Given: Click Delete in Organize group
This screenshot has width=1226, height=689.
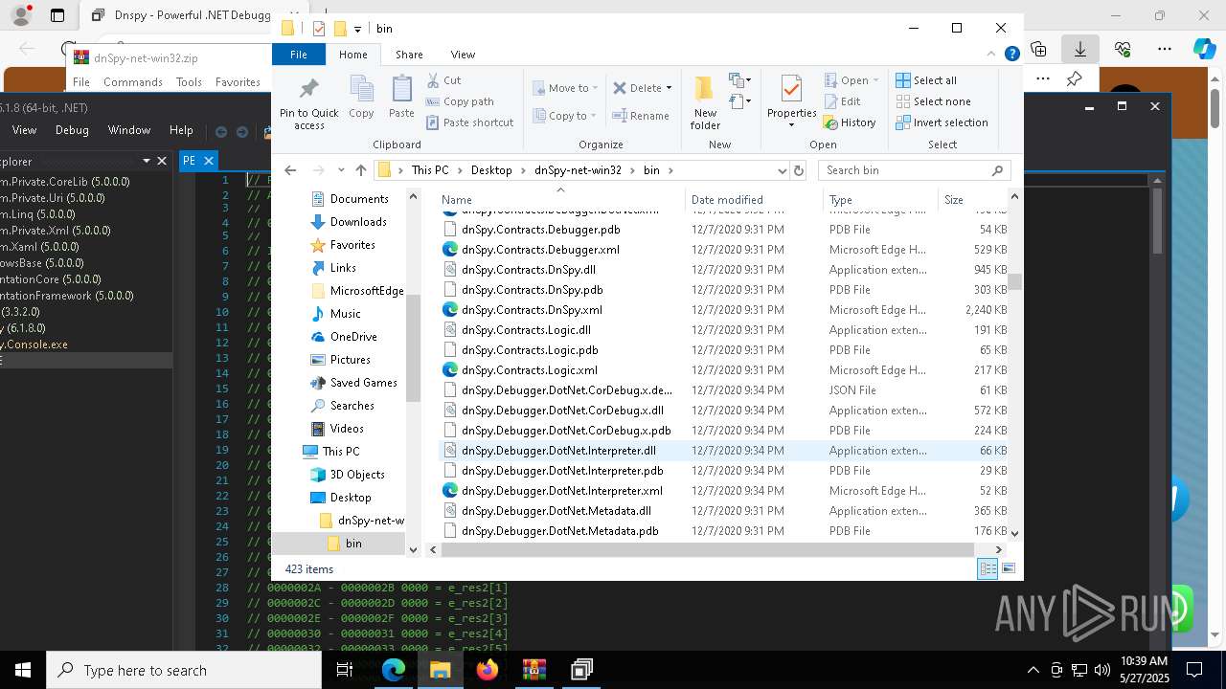Looking at the screenshot, I should pyautogui.click(x=642, y=88).
